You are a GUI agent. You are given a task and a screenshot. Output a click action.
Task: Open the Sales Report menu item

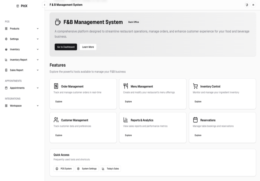[x=22, y=70]
